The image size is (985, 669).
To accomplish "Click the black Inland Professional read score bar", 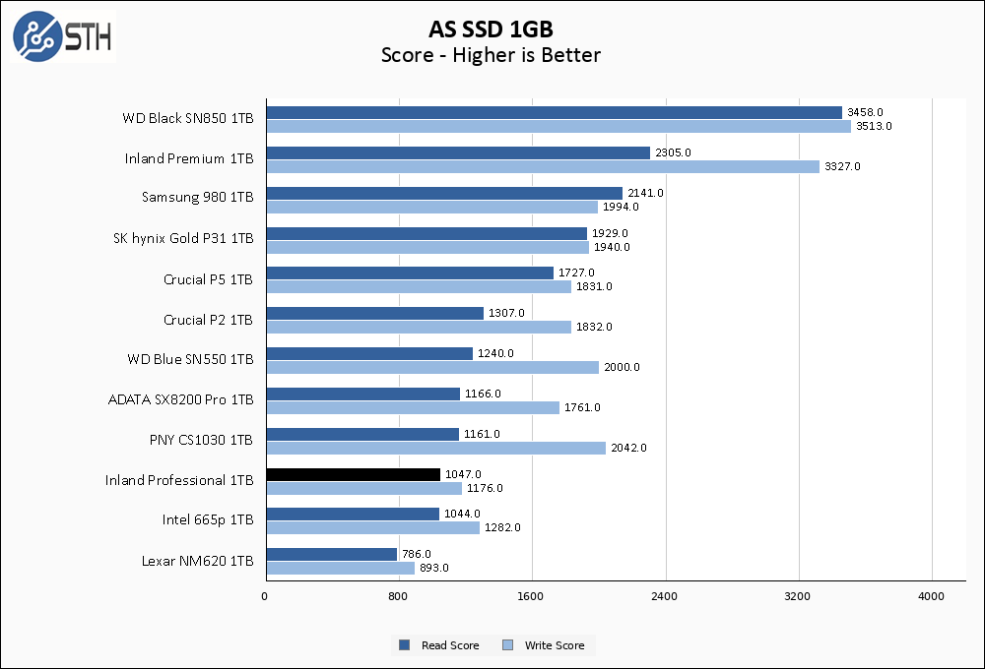I will pyautogui.click(x=354, y=474).
